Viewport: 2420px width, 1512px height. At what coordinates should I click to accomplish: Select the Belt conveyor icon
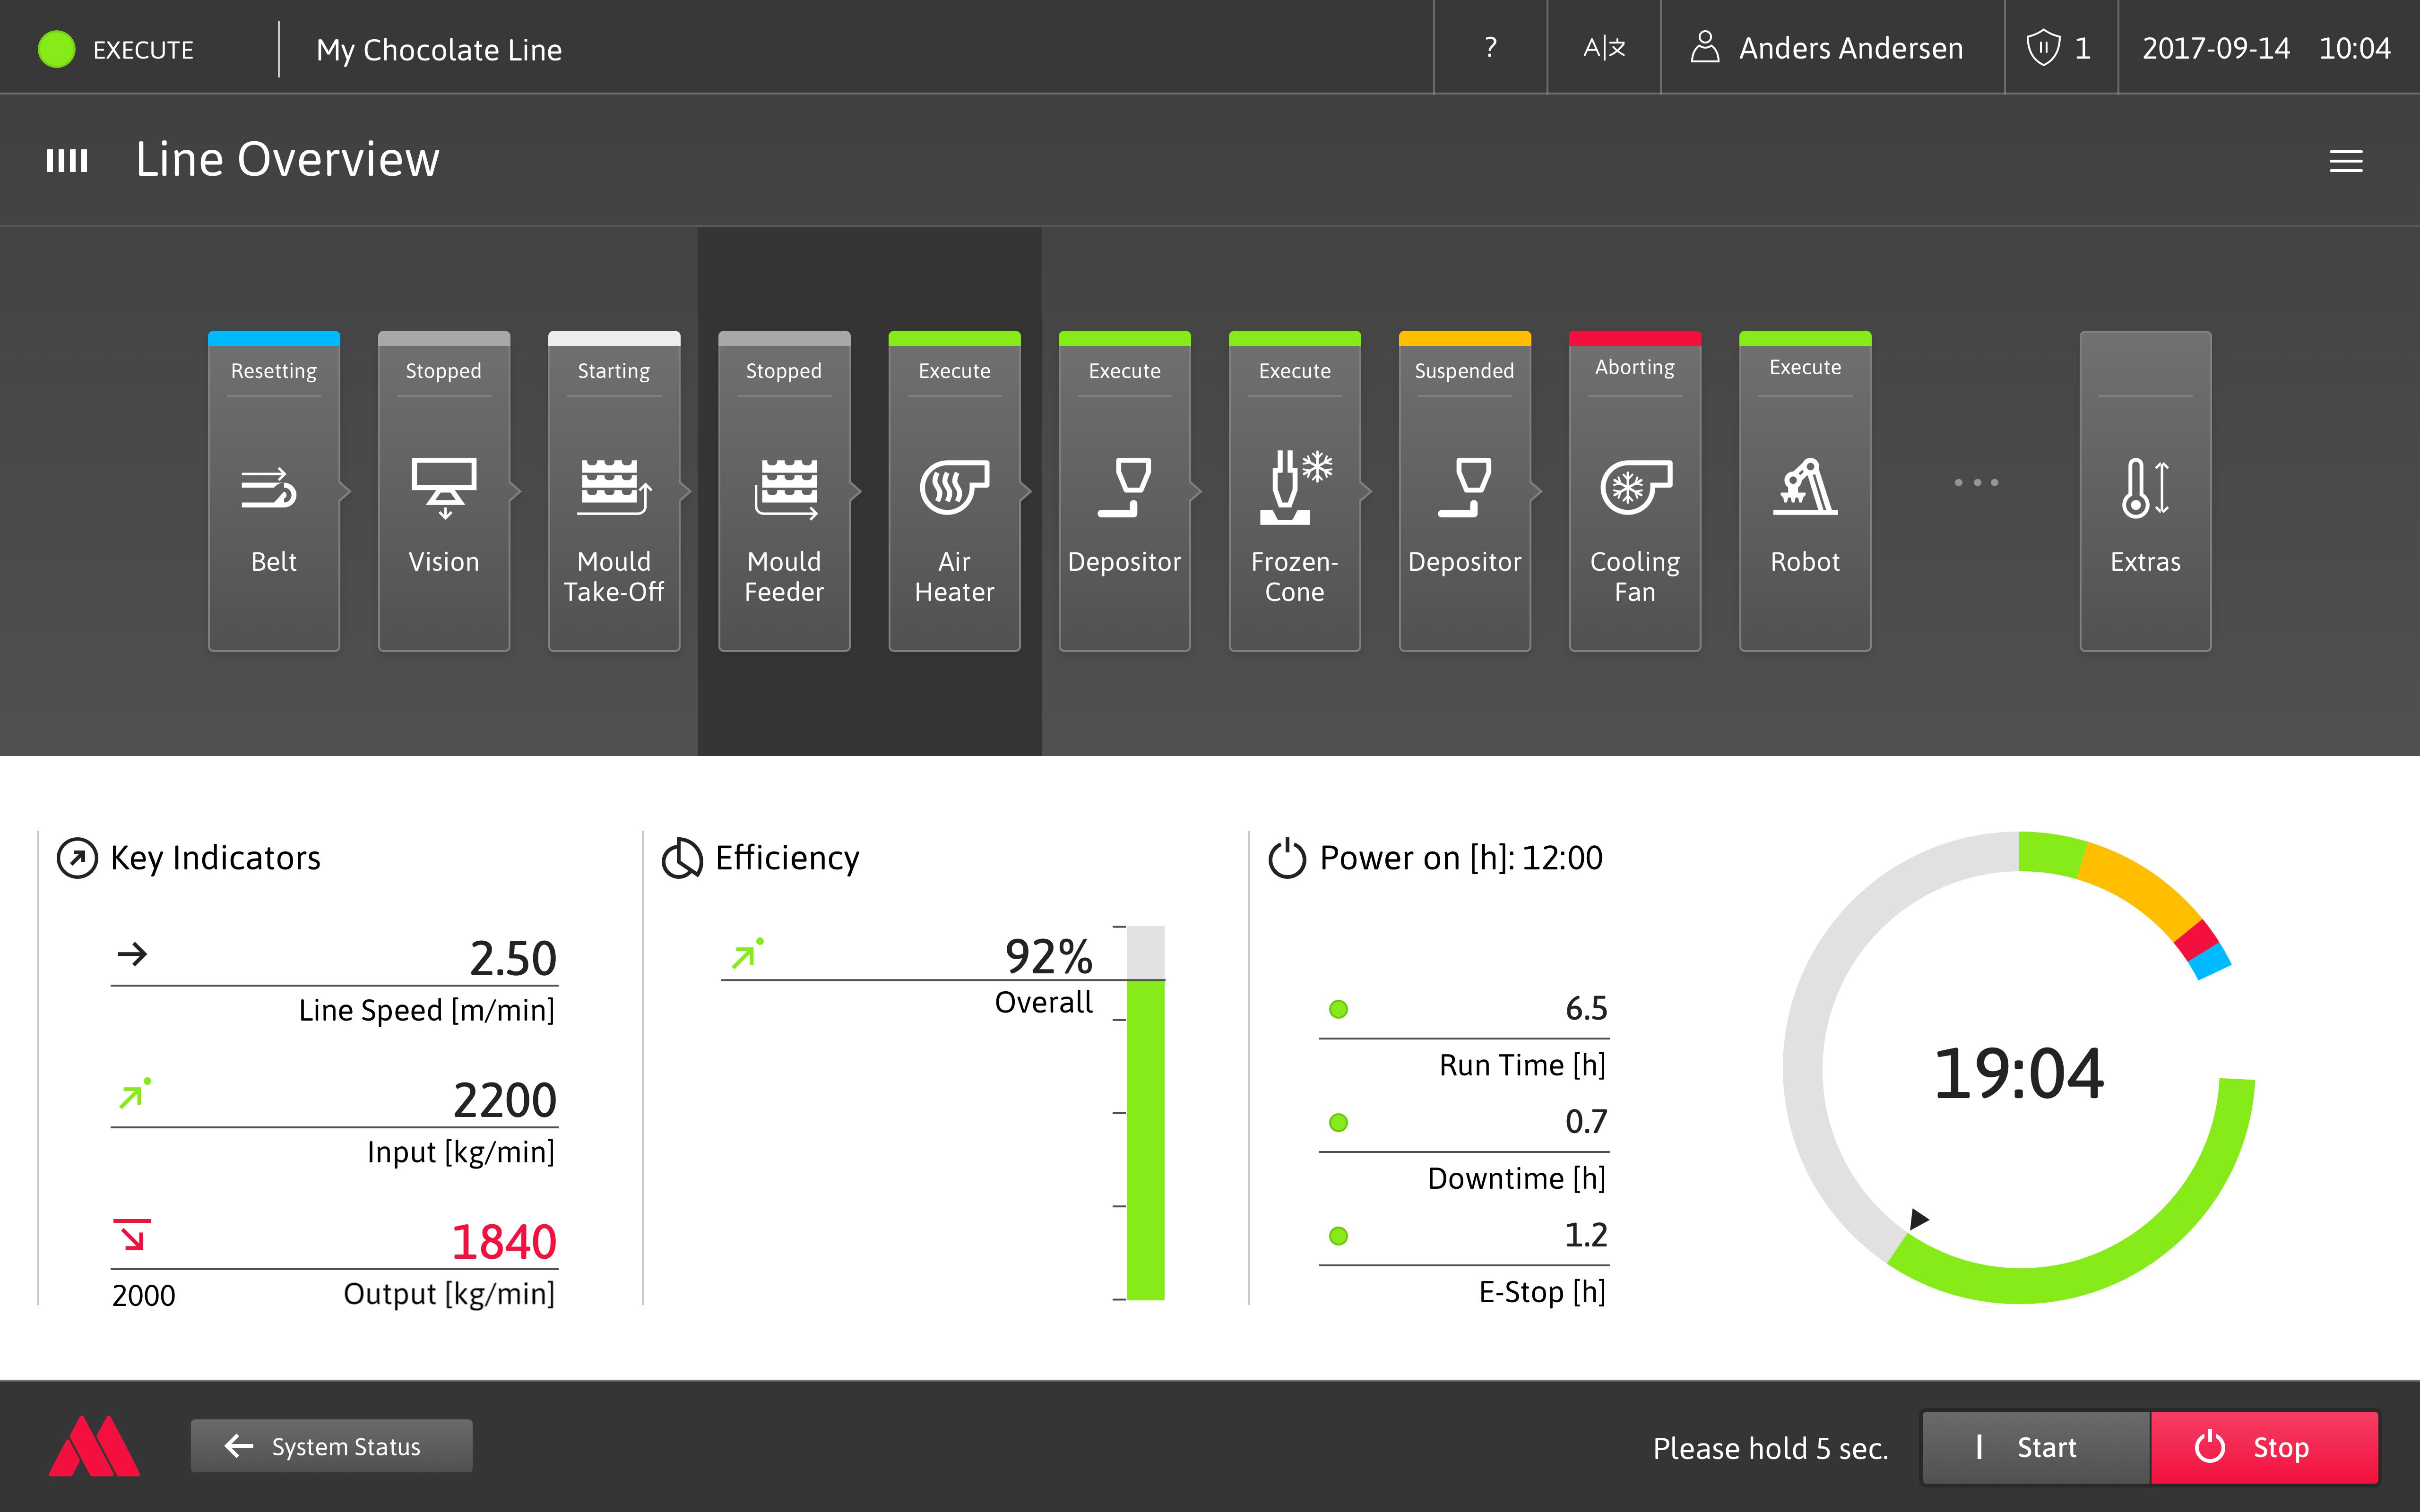tap(273, 490)
